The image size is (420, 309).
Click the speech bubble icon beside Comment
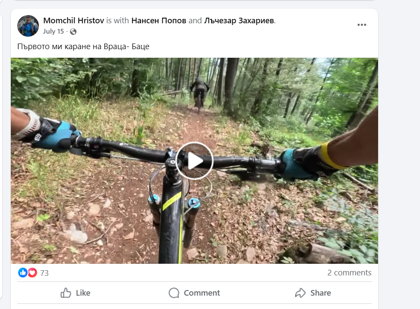[174, 293]
